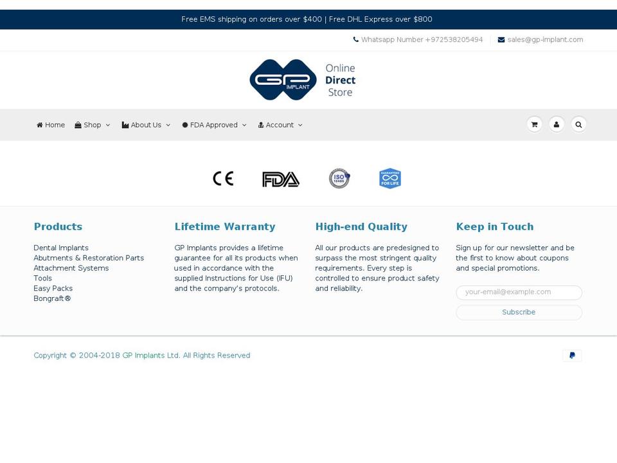Click the ISO 13485 badge
The image size is (617, 463).
coord(339,178)
